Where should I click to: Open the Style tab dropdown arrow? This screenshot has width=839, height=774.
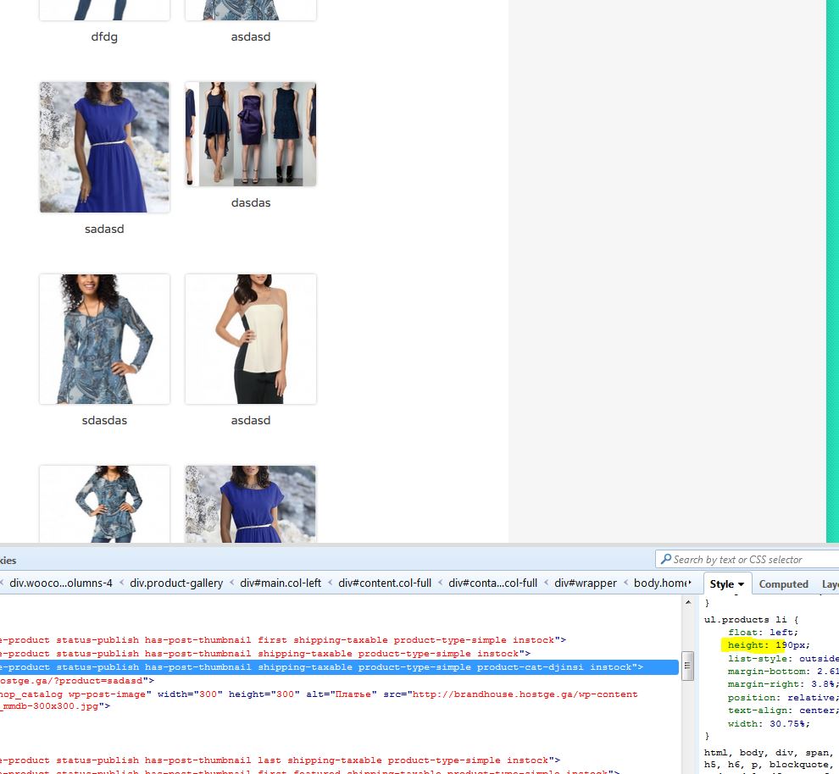click(741, 584)
